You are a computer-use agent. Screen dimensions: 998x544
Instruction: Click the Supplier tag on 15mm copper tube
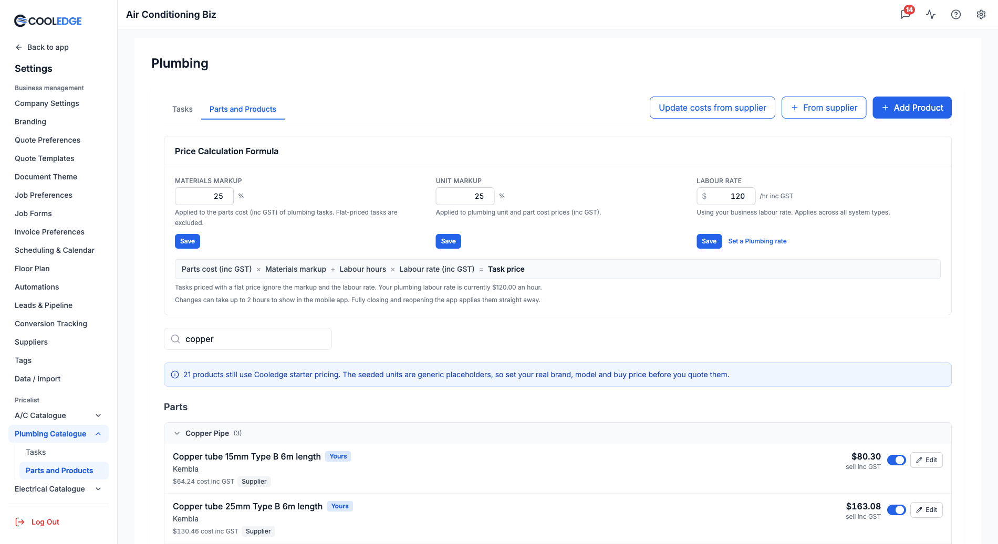(x=254, y=482)
